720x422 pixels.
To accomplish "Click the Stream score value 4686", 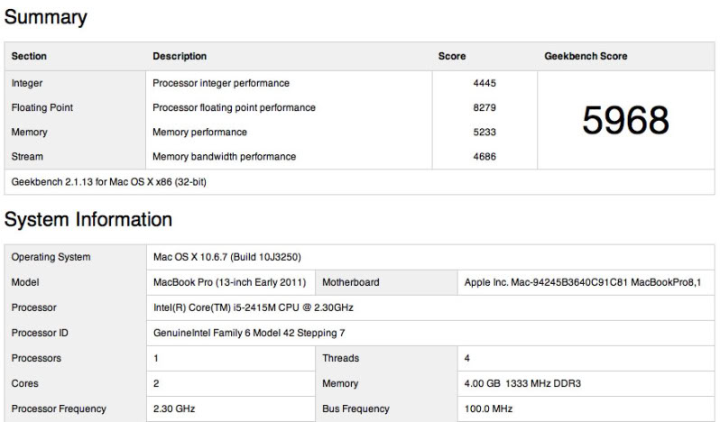I will click(485, 156).
